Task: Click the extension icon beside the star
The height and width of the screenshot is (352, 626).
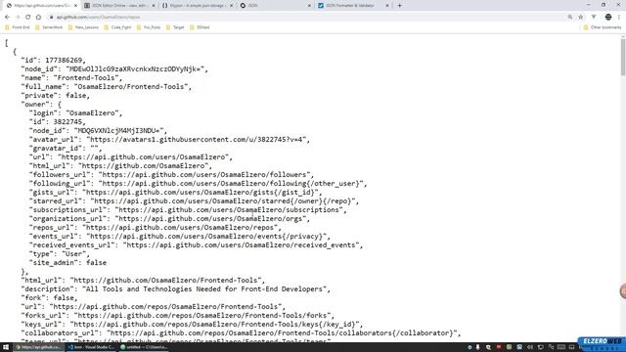Action: point(594,18)
